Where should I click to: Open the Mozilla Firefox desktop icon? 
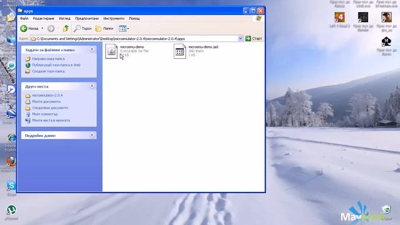coord(11,162)
